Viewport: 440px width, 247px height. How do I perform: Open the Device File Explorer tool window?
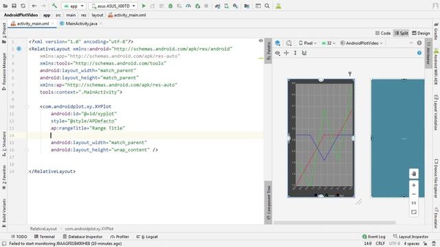[436, 178]
